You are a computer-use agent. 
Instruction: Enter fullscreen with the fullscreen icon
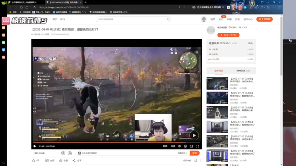(x=198, y=146)
